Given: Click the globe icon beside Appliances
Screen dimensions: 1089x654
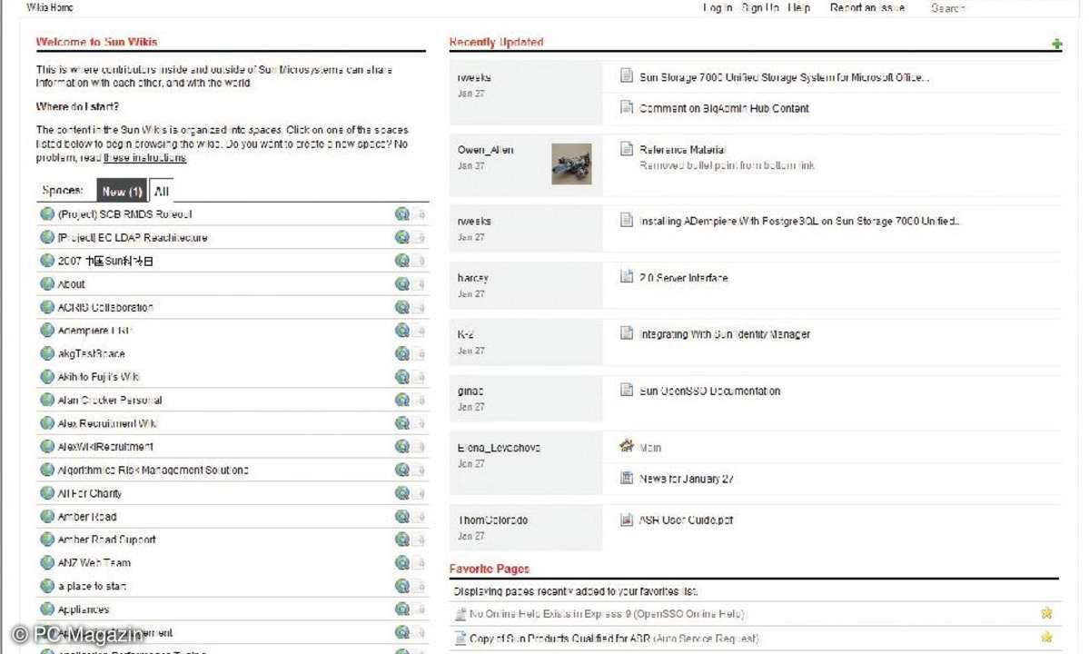Looking at the screenshot, I should click(x=47, y=609).
